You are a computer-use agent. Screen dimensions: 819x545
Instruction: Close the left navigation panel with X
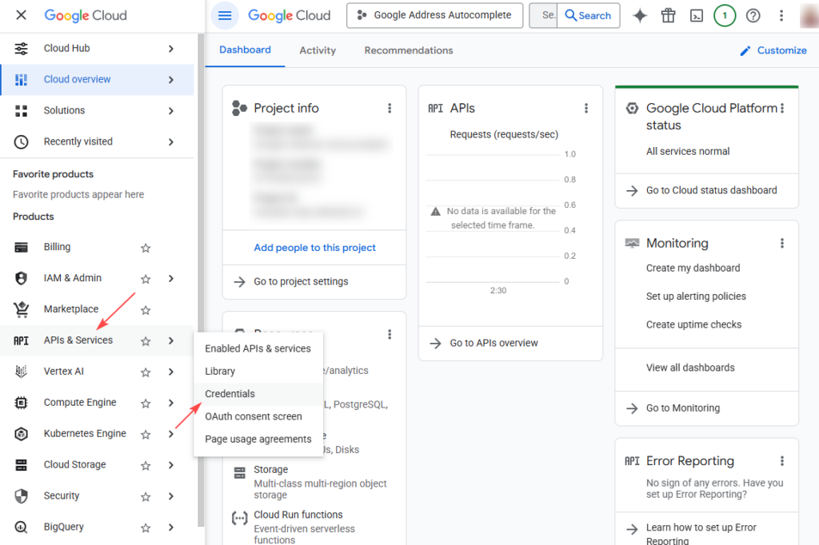(x=21, y=15)
